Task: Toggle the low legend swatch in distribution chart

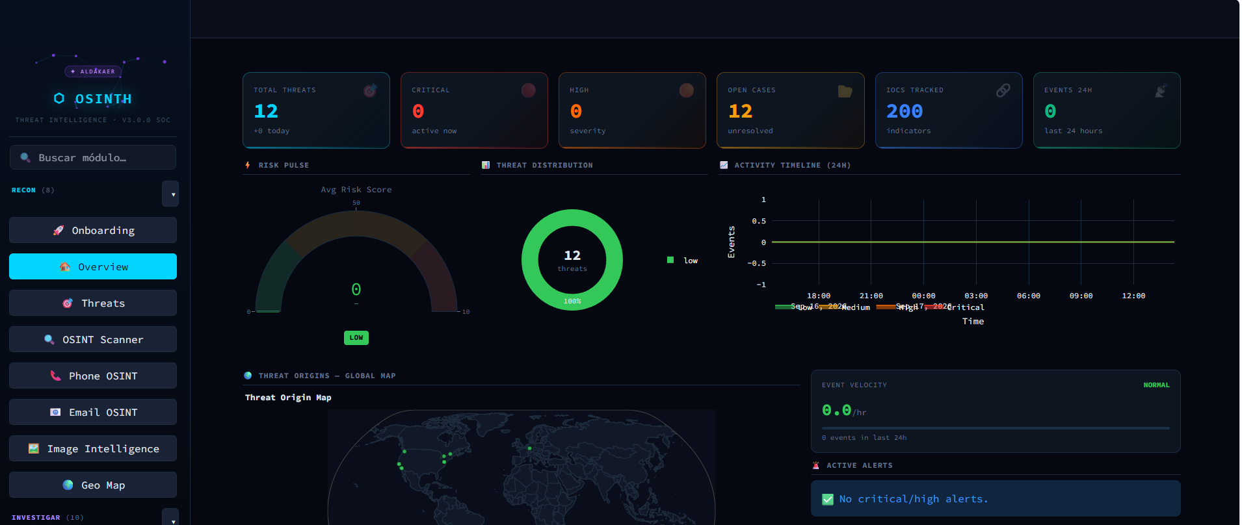Action: point(670,260)
